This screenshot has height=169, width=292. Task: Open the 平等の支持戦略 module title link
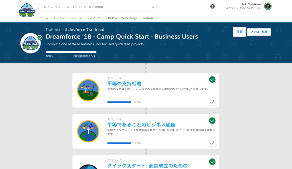click(124, 84)
